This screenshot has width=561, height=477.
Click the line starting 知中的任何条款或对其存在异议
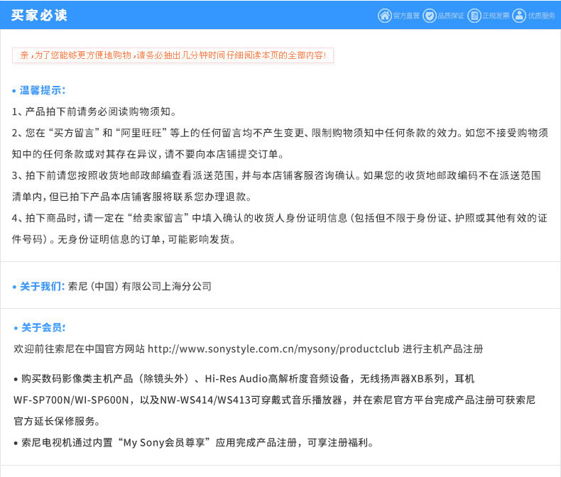(148, 154)
